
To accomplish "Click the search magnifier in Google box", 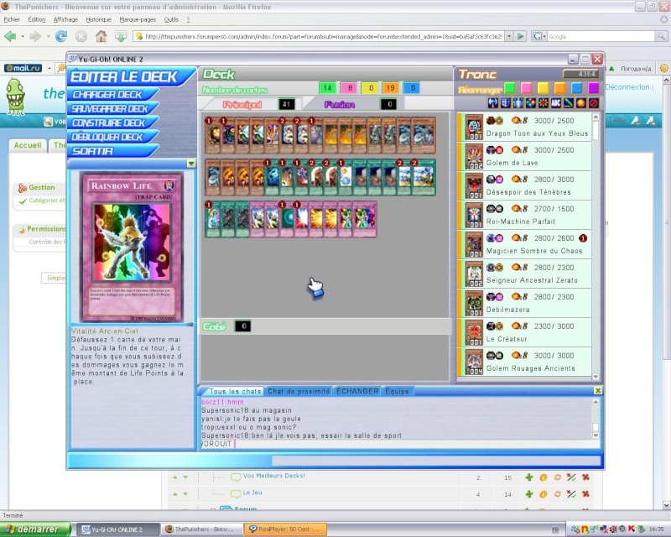I will [x=662, y=36].
